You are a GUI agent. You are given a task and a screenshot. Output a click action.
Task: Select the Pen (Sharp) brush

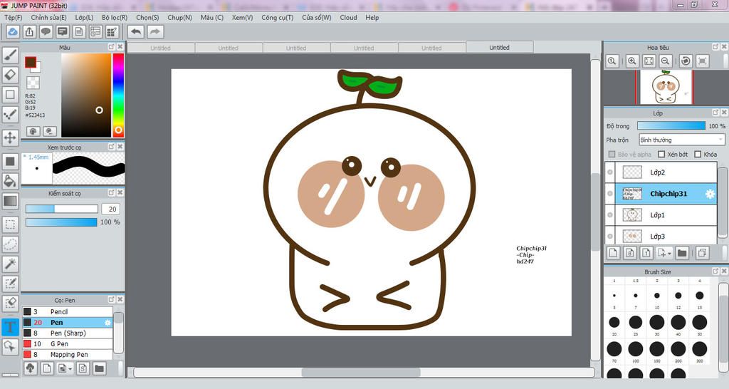point(68,333)
